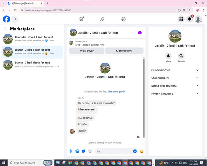Choose a sticker in composer
Viewport: 207px width, 166px height.
pos(84,151)
